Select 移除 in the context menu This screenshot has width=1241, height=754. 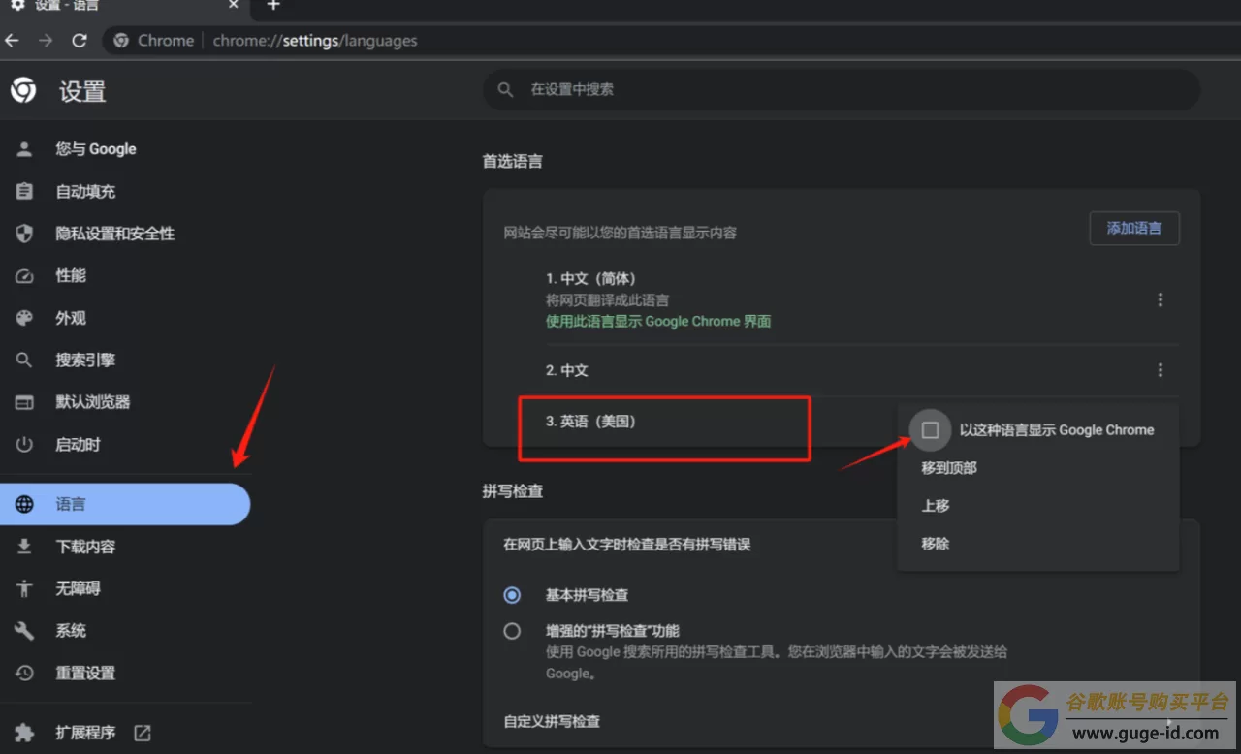coord(936,544)
